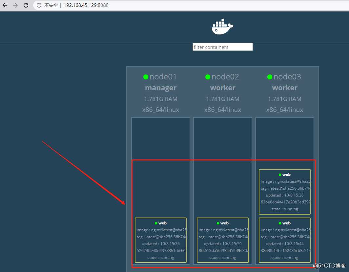The width and height of the screenshot is (349, 272).
Task: Click the green status dot beside node01
Action: coord(146,77)
